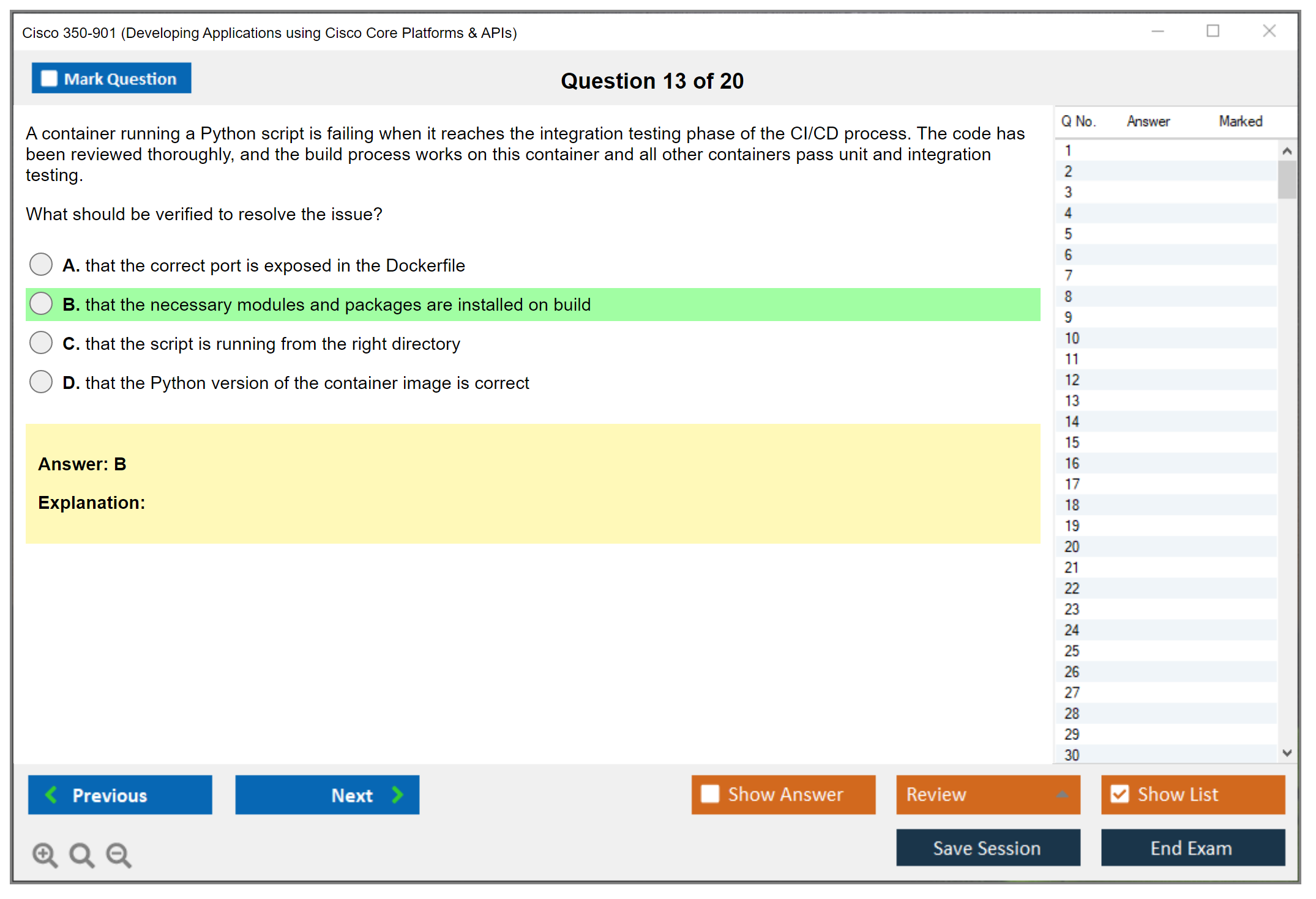
Task: Select option A about exposed port
Action: [x=41, y=265]
